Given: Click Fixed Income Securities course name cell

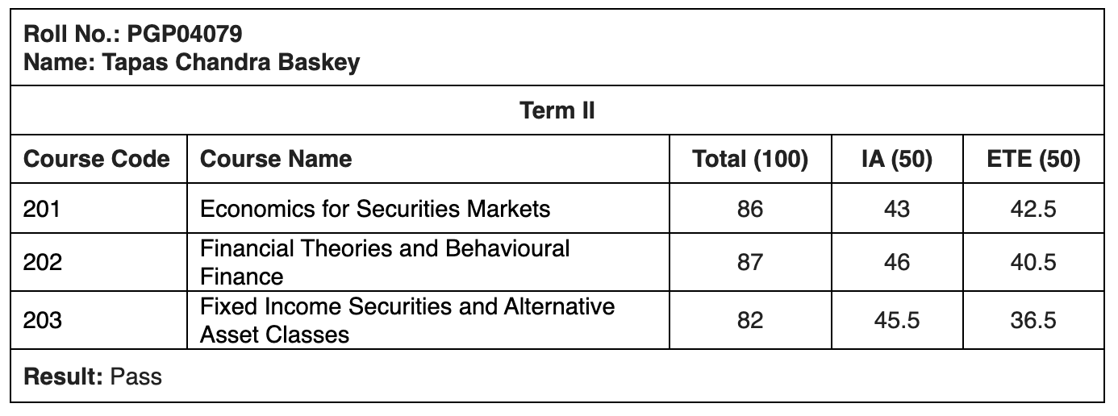Looking at the screenshot, I should pos(407,320).
